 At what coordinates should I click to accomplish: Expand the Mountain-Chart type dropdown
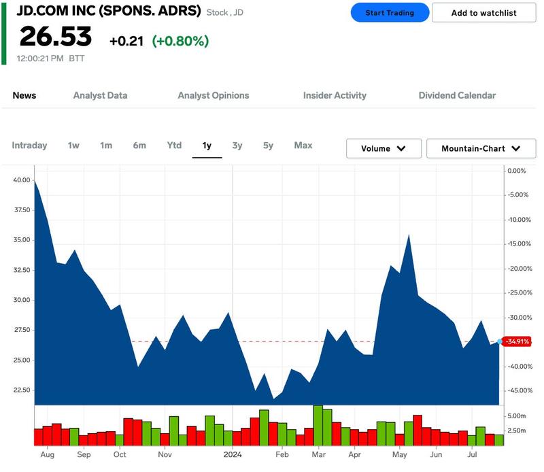click(x=481, y=148)
